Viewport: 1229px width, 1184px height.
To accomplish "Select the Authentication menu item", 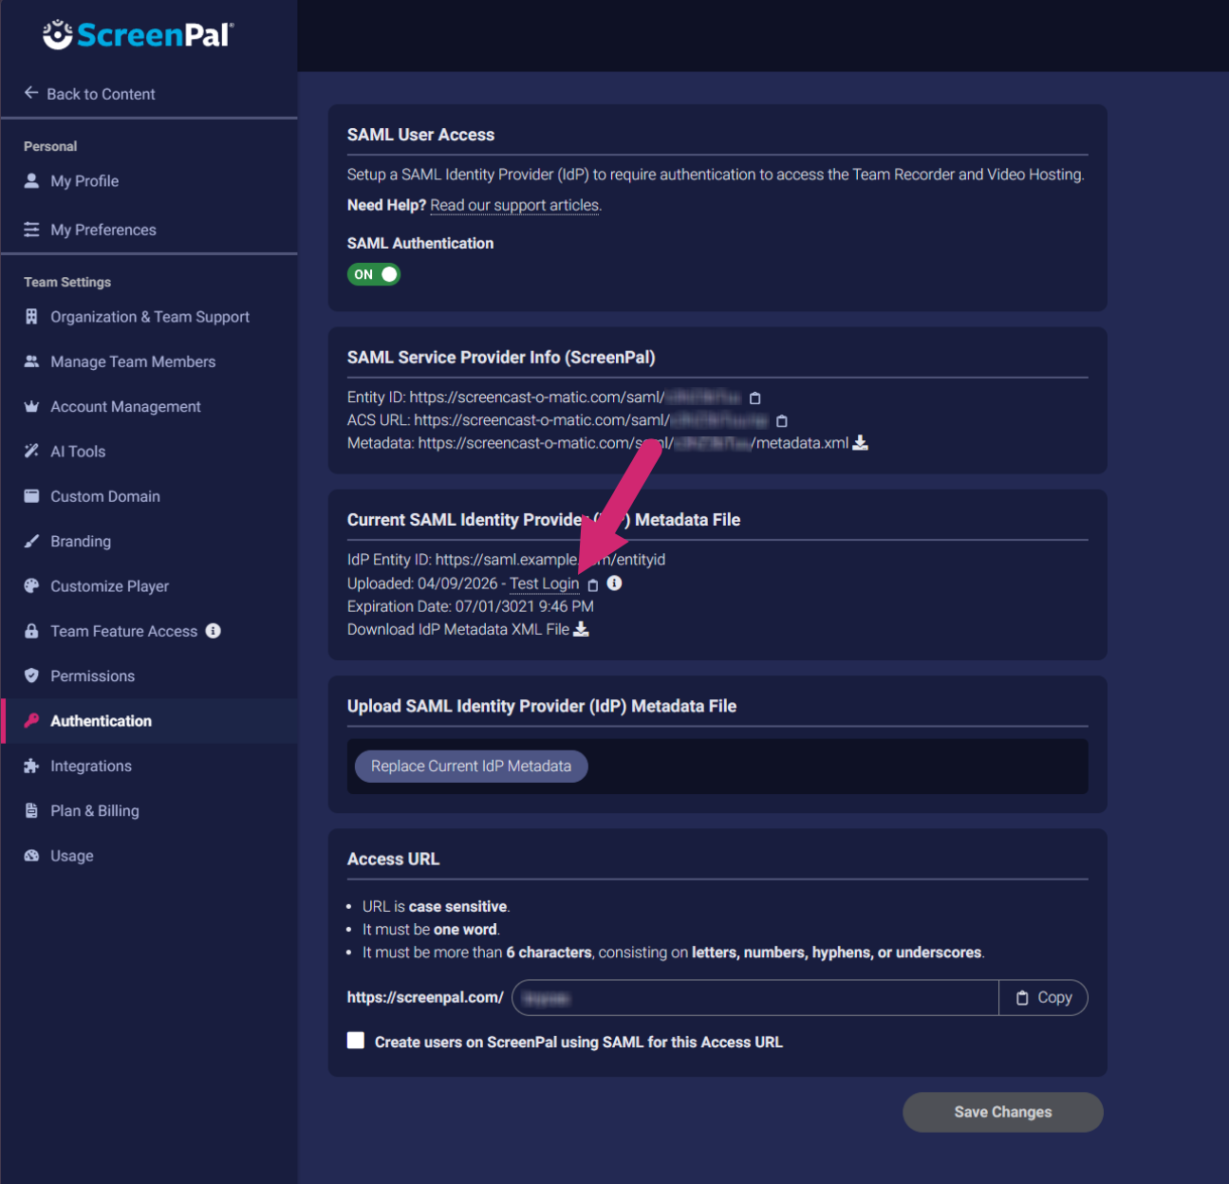I will (101, 721).
